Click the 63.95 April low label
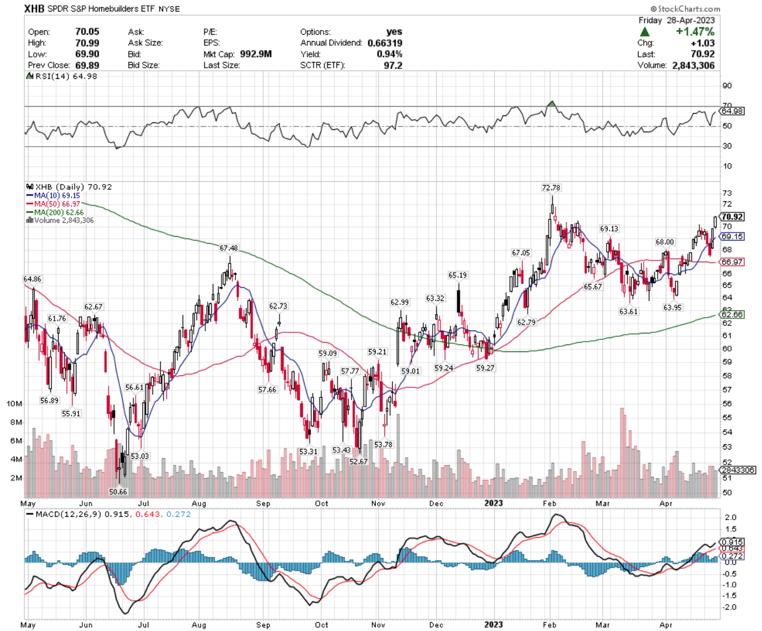762x631 pixels. 673,308
